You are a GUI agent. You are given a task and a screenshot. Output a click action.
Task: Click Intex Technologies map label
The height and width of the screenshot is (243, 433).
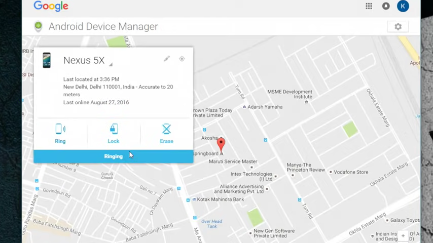(251, 177)
